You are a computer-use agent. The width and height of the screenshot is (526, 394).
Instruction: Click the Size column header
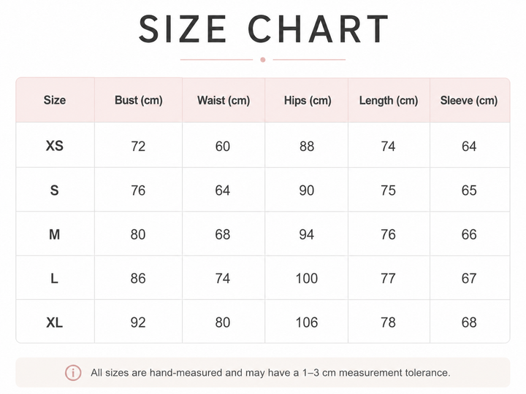(x=55, y=100)
